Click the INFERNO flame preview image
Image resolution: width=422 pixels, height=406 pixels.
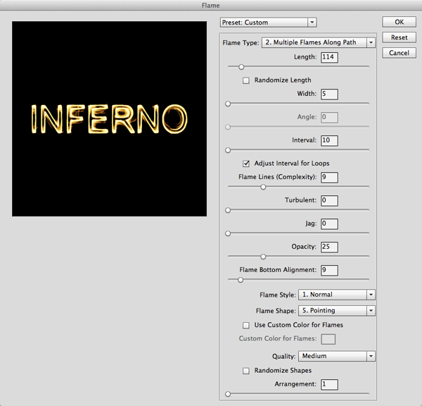[x=109, y=118]
